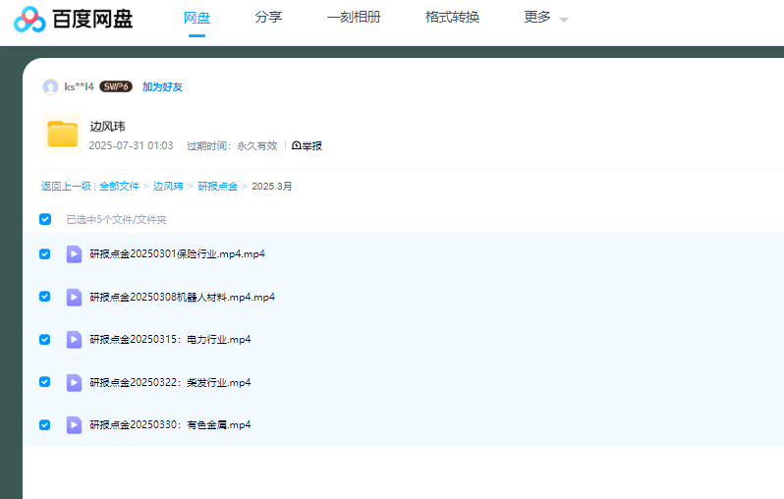
Task: Switch to the 分享 tab
Action: coord(268,18)
